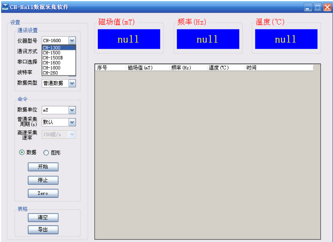Click the 温度(℃) column header
This screenshot has width=333, height=242.
pos(226,68)
